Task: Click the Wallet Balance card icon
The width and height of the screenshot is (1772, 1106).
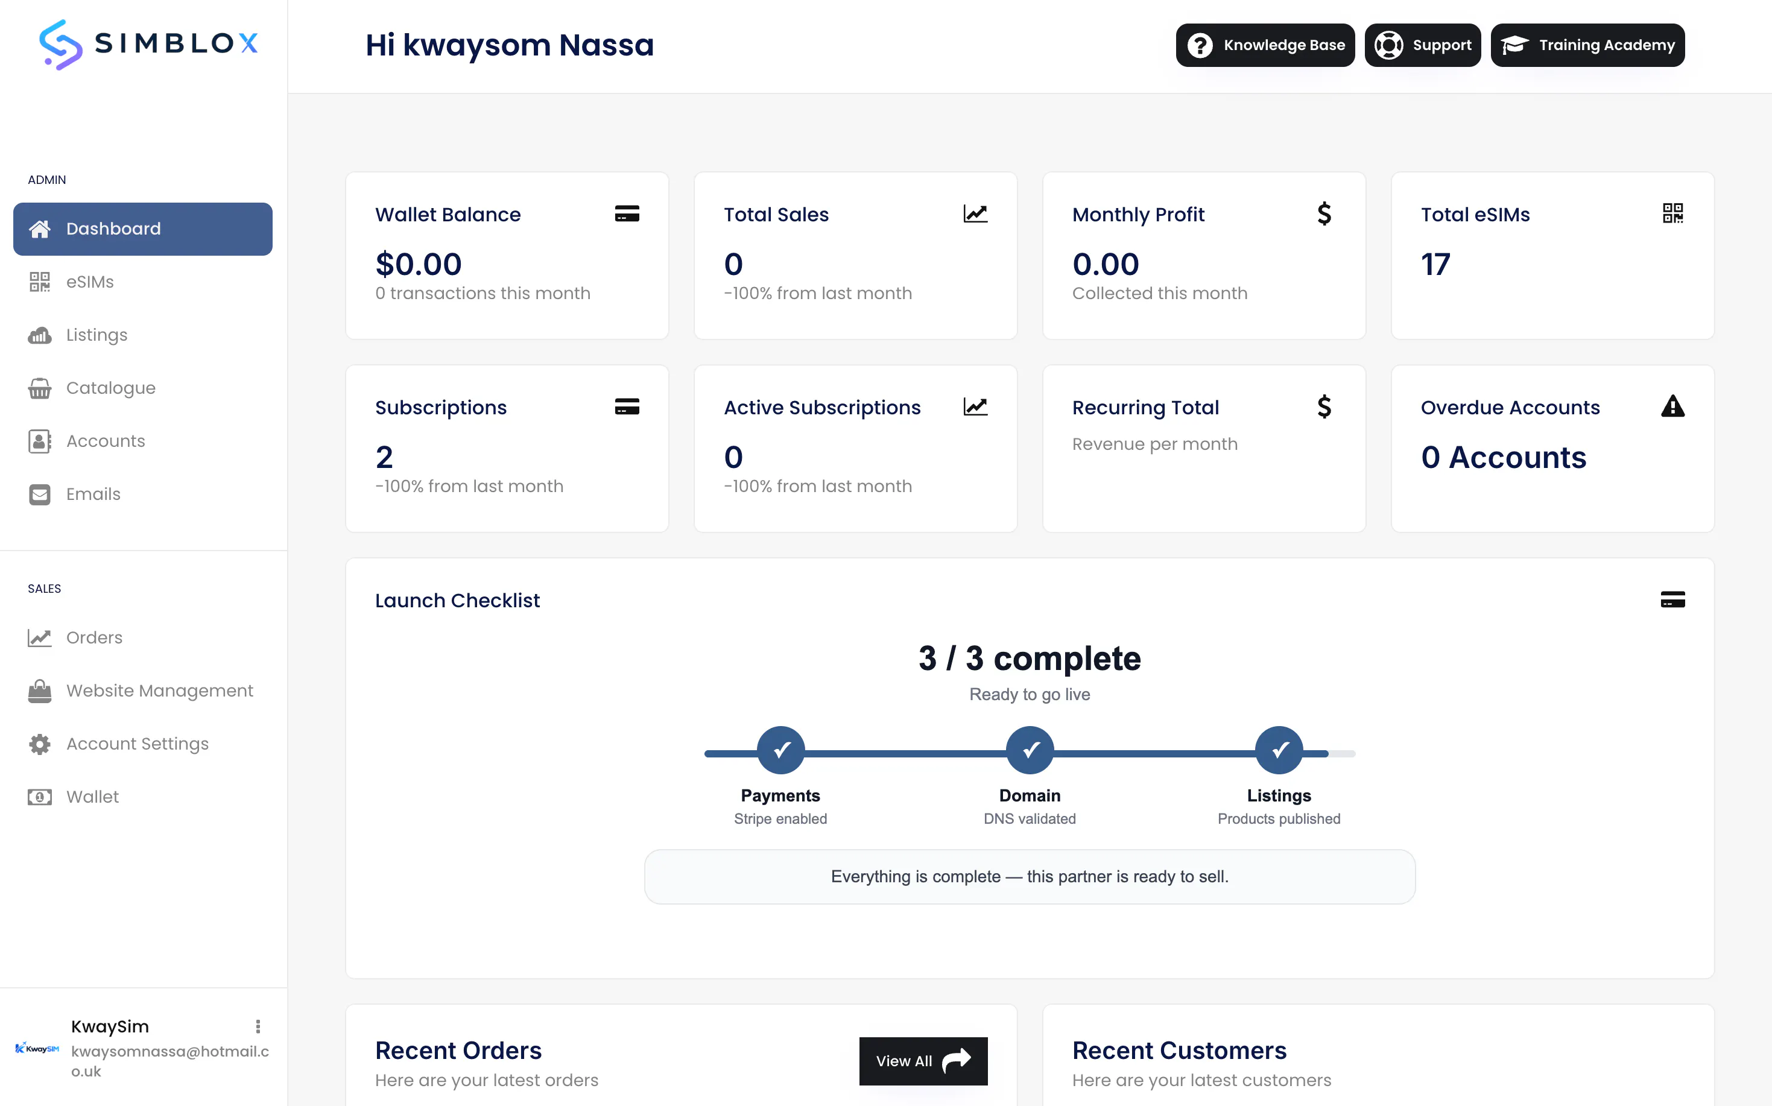Action: pos(627,213)
